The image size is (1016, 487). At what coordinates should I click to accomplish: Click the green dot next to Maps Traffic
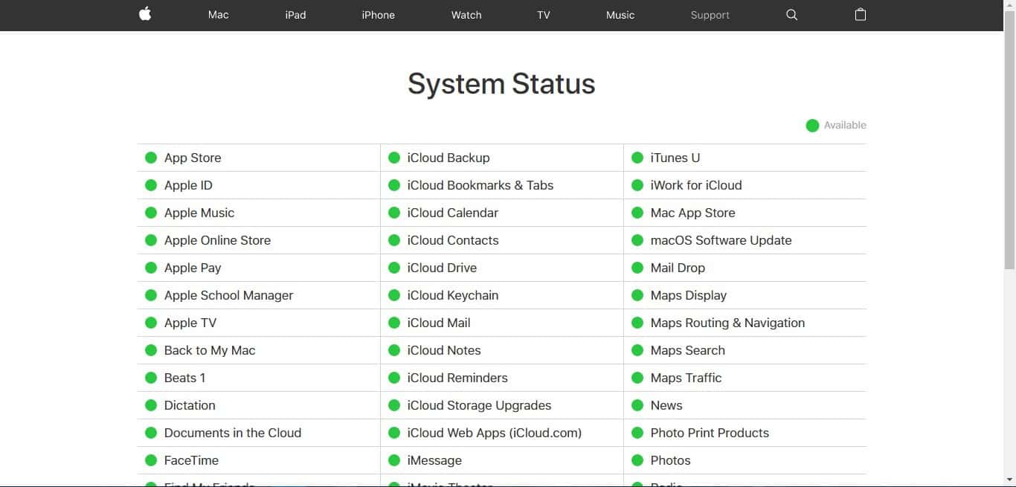click(x=638, y=378)
